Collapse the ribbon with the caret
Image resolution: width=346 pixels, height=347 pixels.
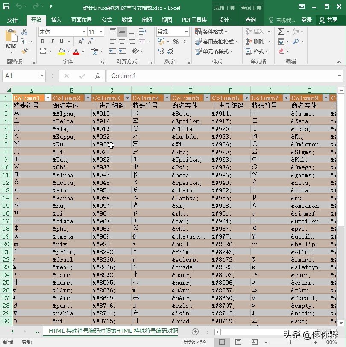(339, 62)
